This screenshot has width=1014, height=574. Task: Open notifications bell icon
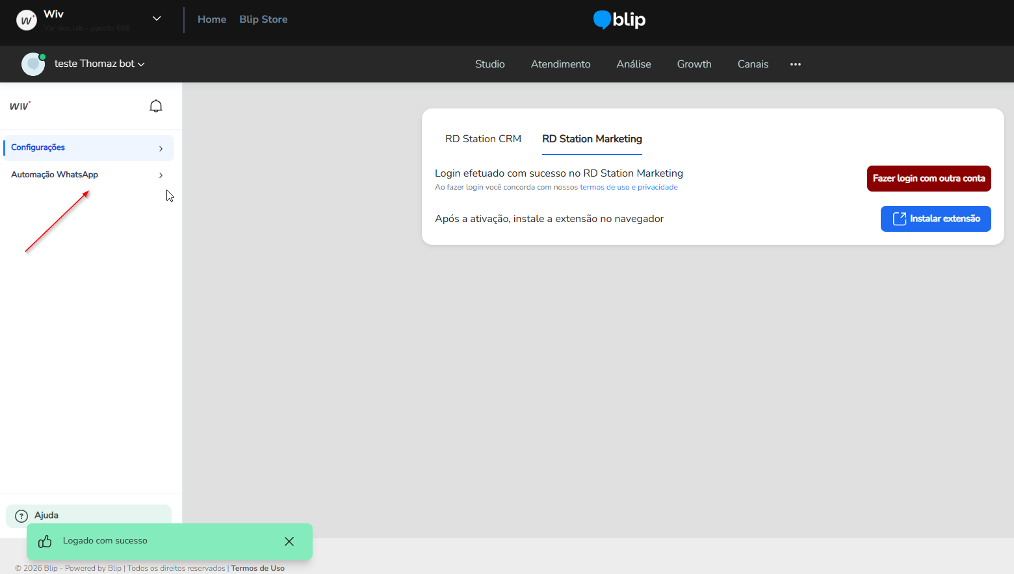tap(156, 106)
